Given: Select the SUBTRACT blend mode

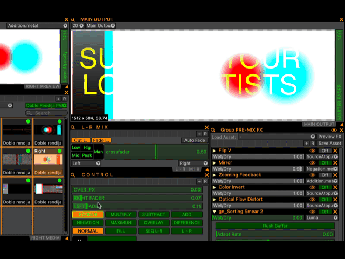Looking at the screenshot, I should pos(154,215).
